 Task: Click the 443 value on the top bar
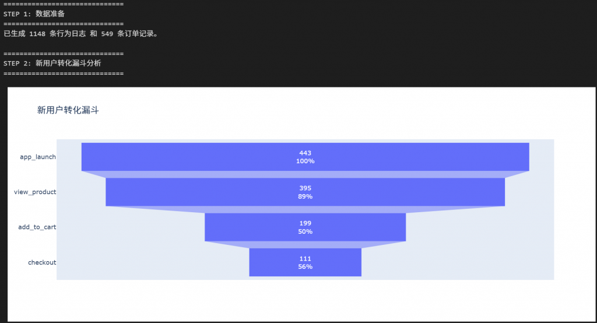pos(305,153)
